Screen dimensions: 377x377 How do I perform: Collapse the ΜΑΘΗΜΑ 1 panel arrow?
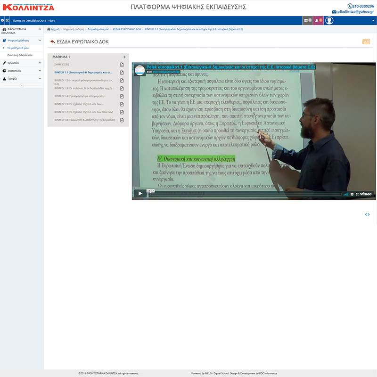point(124,57)
